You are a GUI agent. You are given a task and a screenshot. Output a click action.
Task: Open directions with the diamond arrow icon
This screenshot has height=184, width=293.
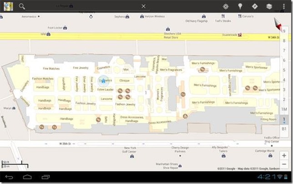[x=255, y=6]
